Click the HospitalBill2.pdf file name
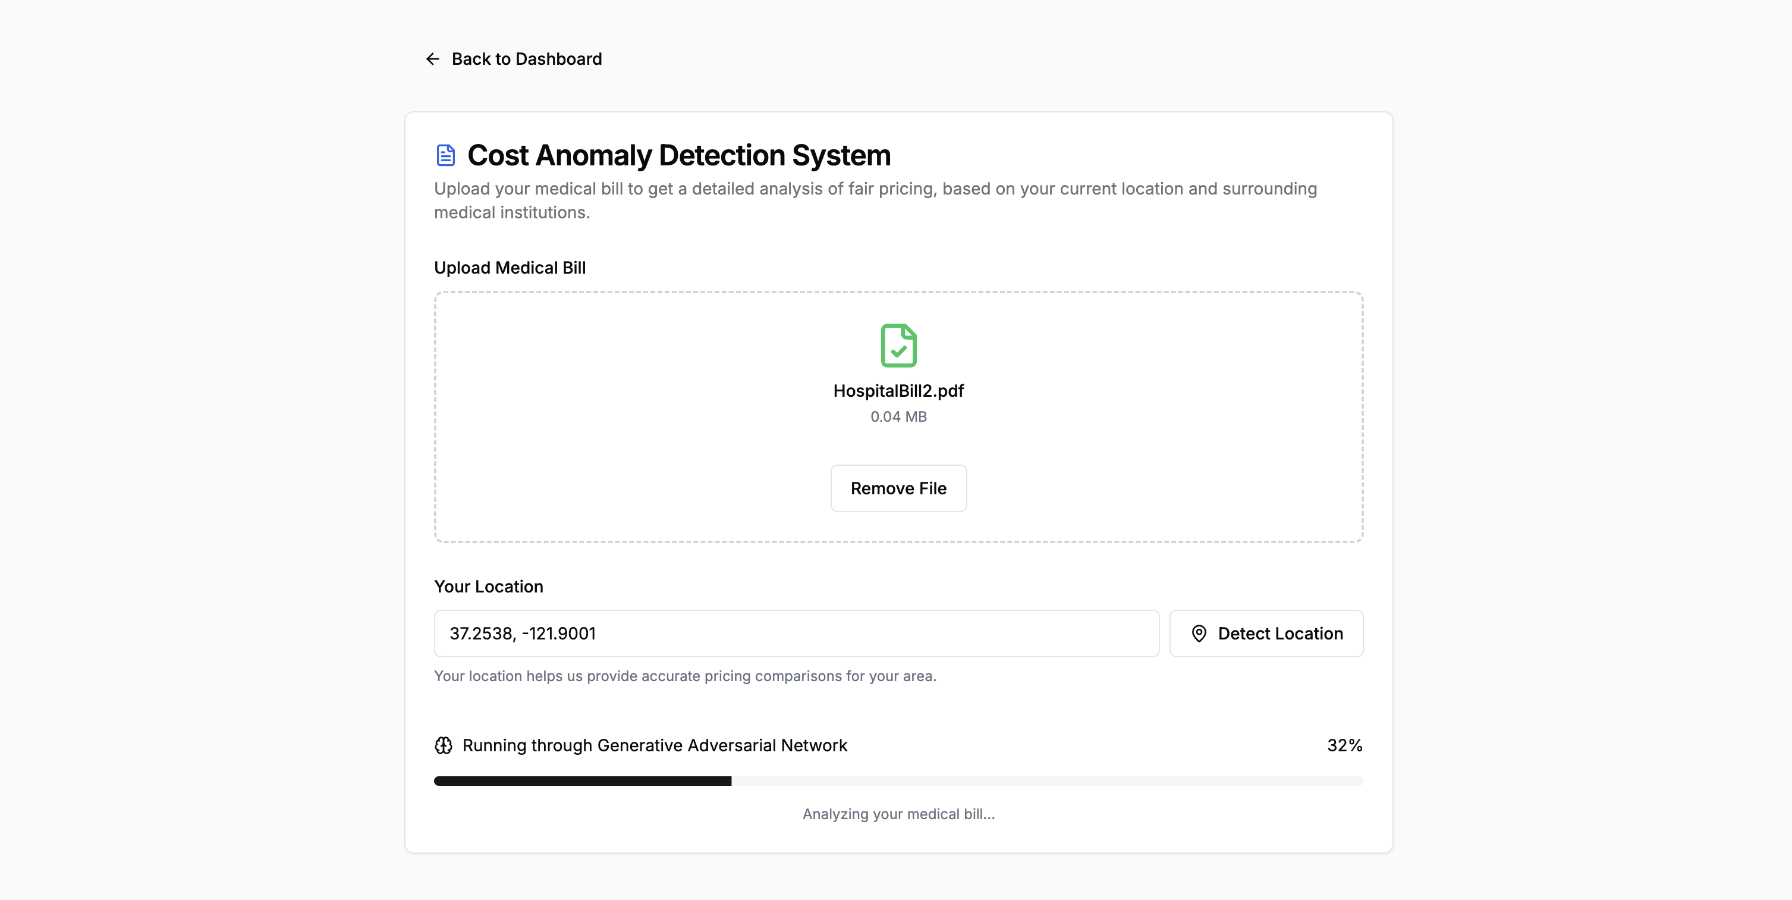The height and width of the screenshot is (900, 1792). pyautogui.click(x=898, y=390)
